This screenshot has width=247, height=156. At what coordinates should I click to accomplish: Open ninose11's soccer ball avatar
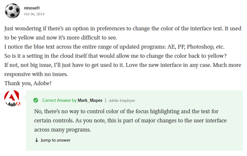[12, 11]
